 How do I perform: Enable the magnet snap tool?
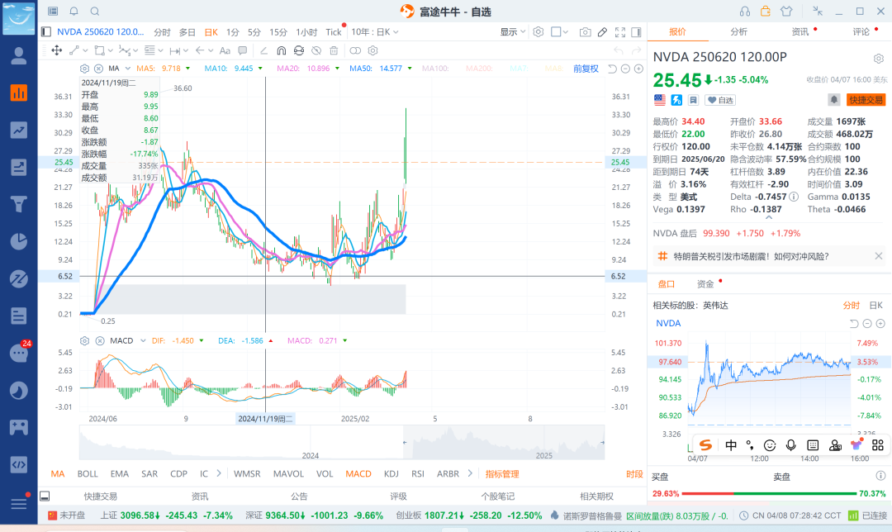click(x=281, y=50)
